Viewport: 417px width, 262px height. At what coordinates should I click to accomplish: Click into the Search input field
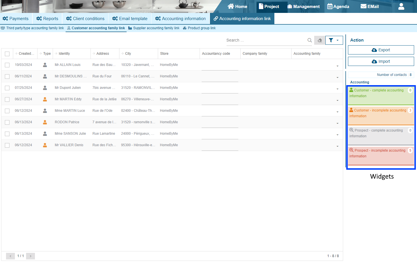(265, 40)
